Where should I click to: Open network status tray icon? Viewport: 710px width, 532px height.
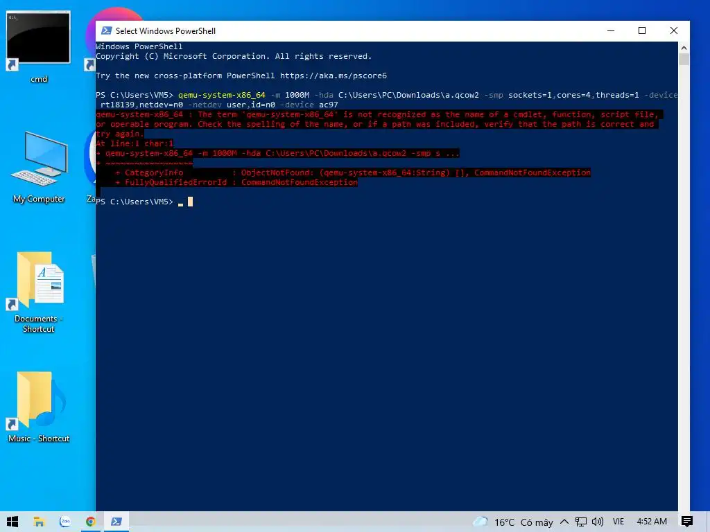tap(581, 522)
